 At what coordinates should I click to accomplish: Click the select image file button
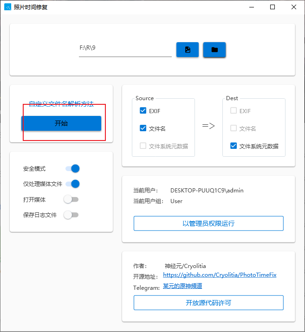[188, 50]
